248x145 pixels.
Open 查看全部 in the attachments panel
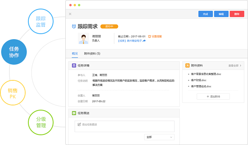tap(233, 66)
